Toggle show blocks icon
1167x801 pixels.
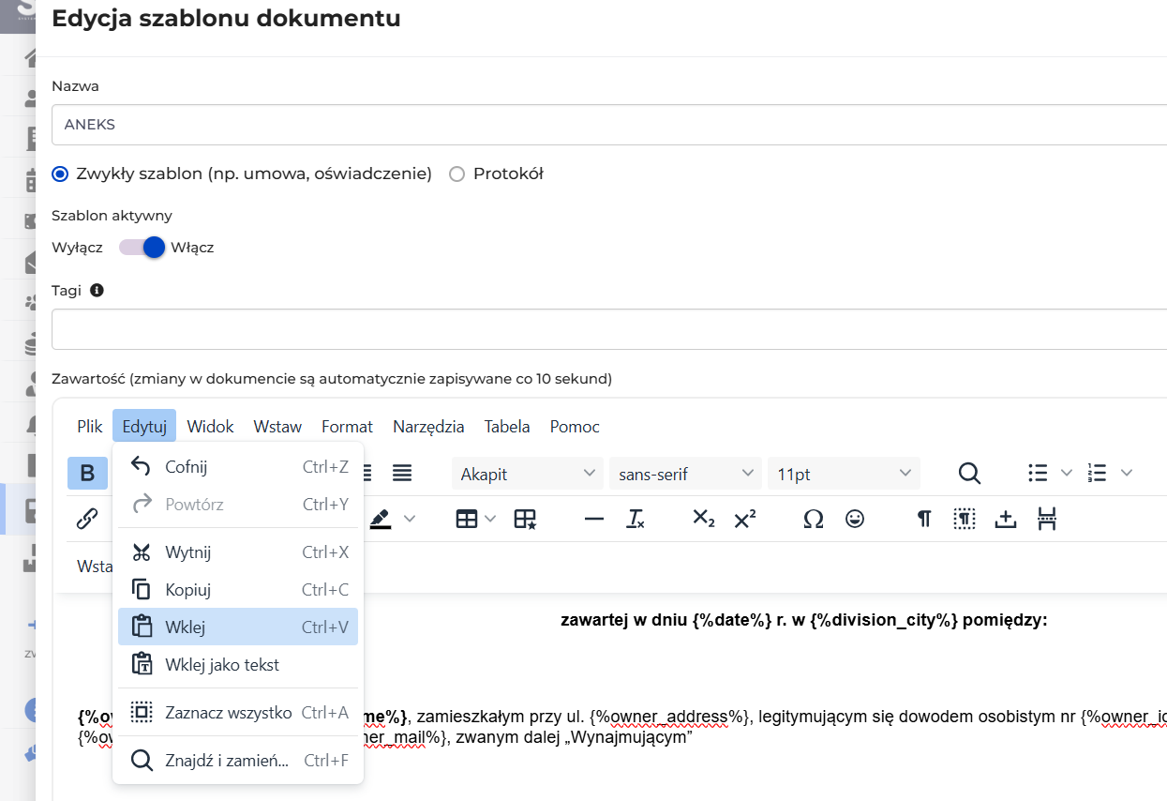tap(965, 519)
